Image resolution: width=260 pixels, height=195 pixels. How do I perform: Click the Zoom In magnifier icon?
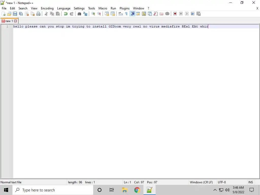[93, 14]
